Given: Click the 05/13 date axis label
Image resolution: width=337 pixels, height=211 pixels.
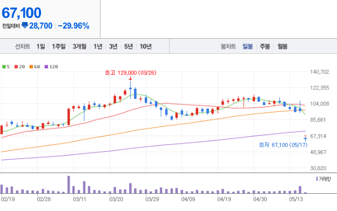Looking at the screenshot, I should coord(296,199).
